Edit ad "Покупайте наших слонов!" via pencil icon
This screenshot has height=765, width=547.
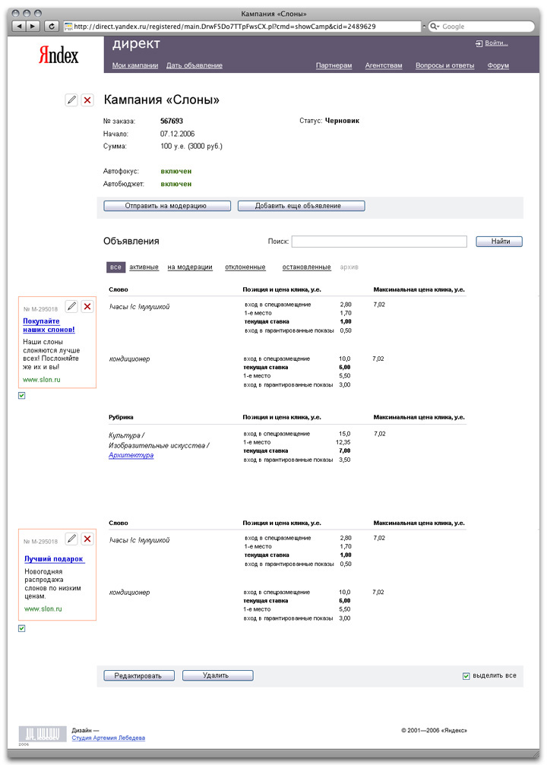coord(71,306)
